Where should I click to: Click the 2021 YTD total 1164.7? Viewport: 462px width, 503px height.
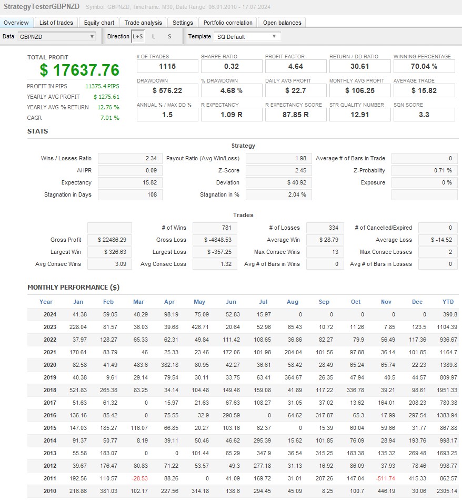[448, 353]
